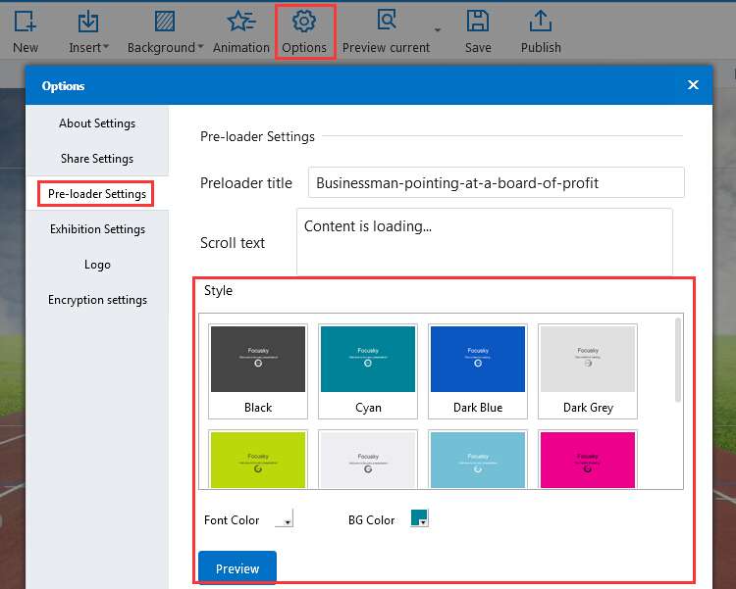The image size is (736, 589).
Task: Select the Pre-loader Settings tab
Action: [97, 194]
